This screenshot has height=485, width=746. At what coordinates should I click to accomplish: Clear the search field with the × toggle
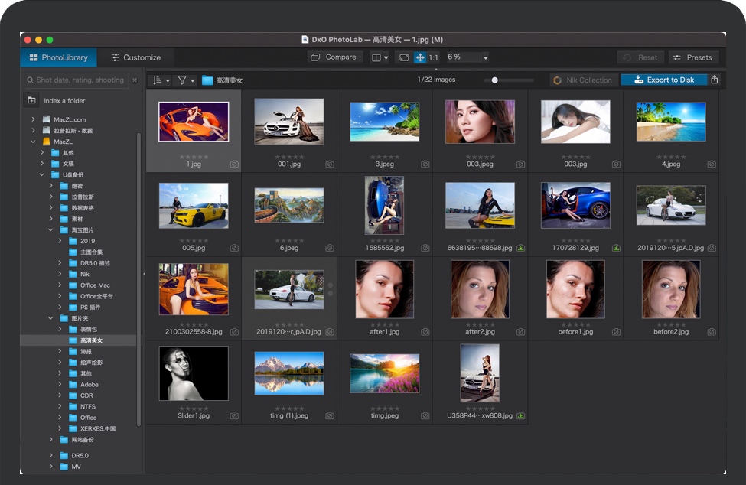point(135,80)
